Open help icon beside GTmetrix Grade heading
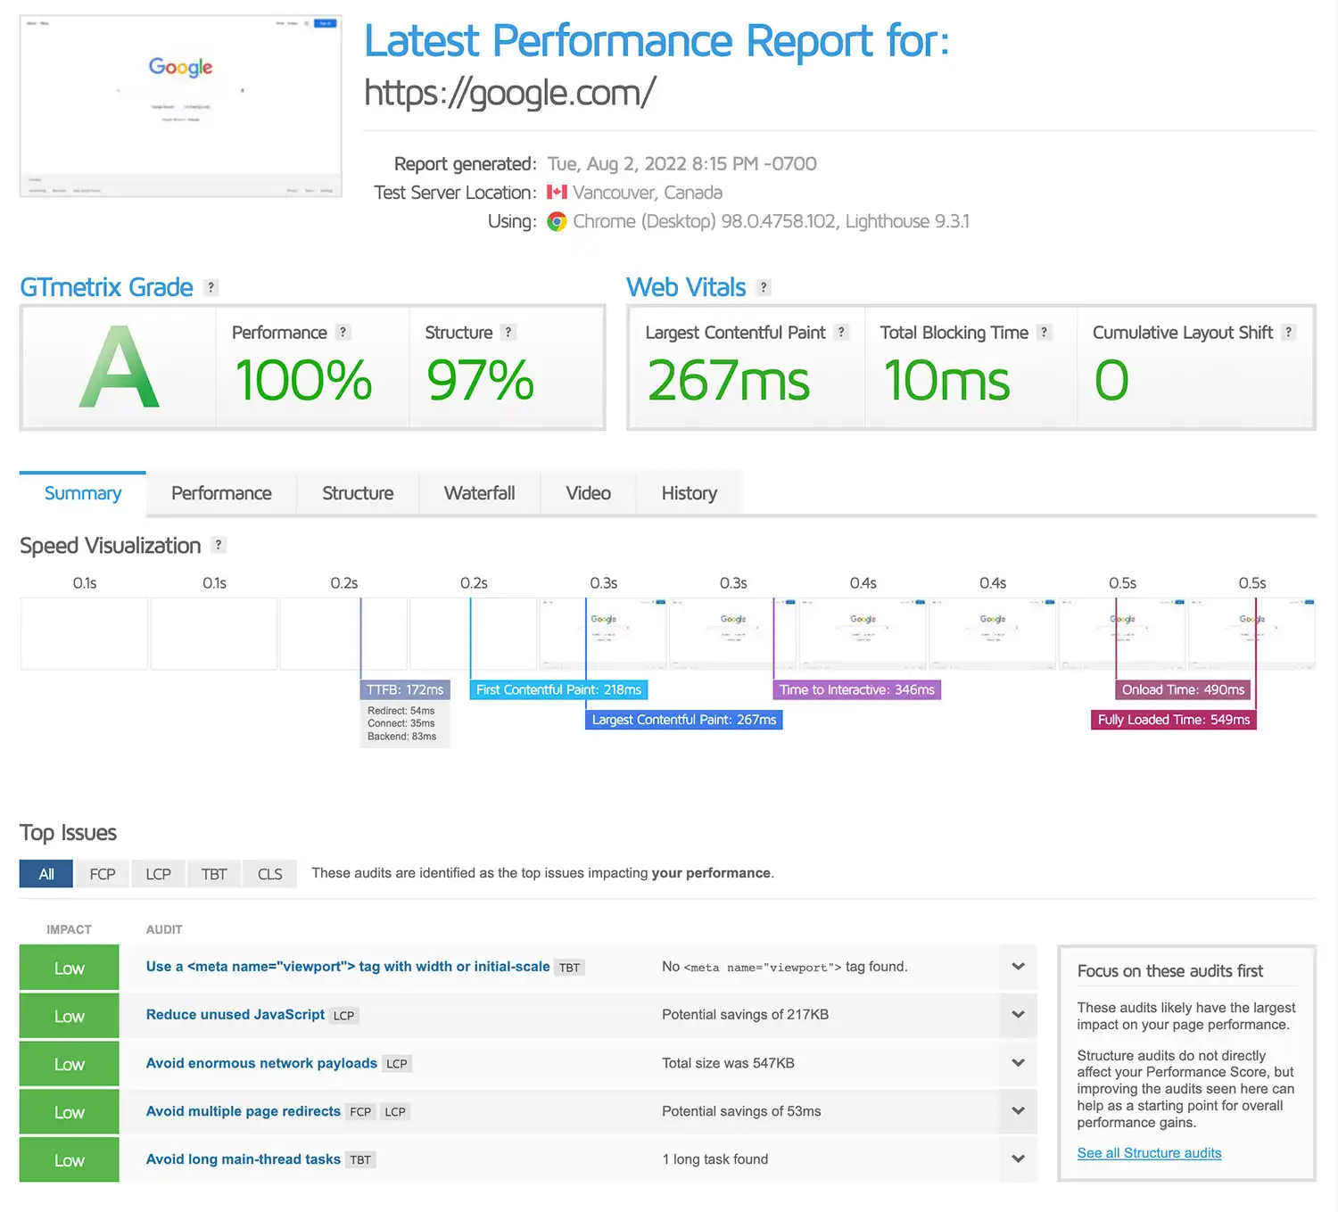 click(211, 287)
